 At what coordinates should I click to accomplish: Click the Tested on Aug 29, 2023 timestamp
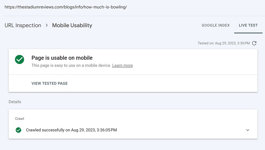(224, 43)
